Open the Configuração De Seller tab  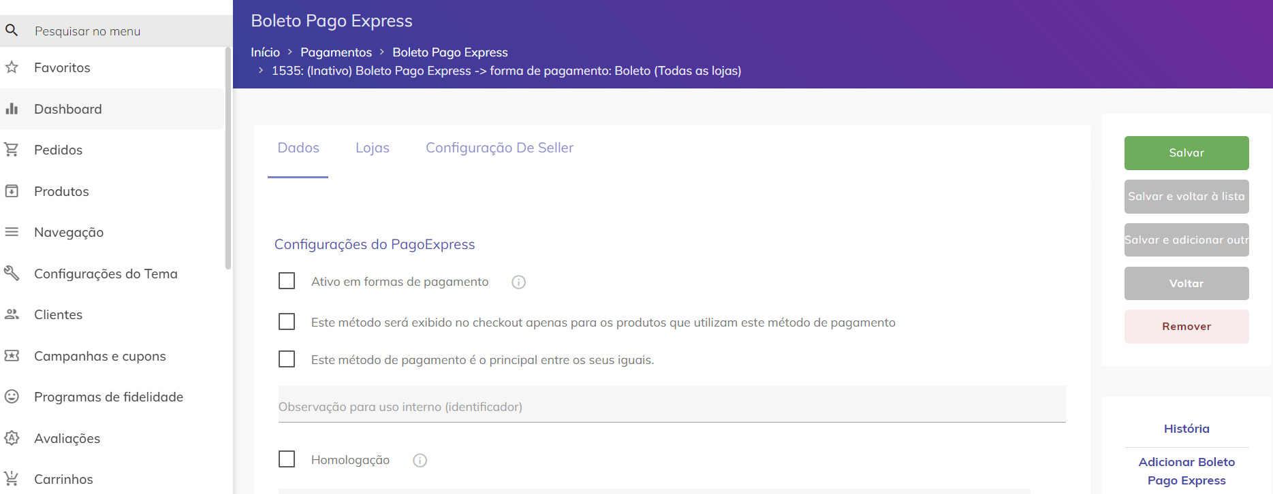(500, 148)
